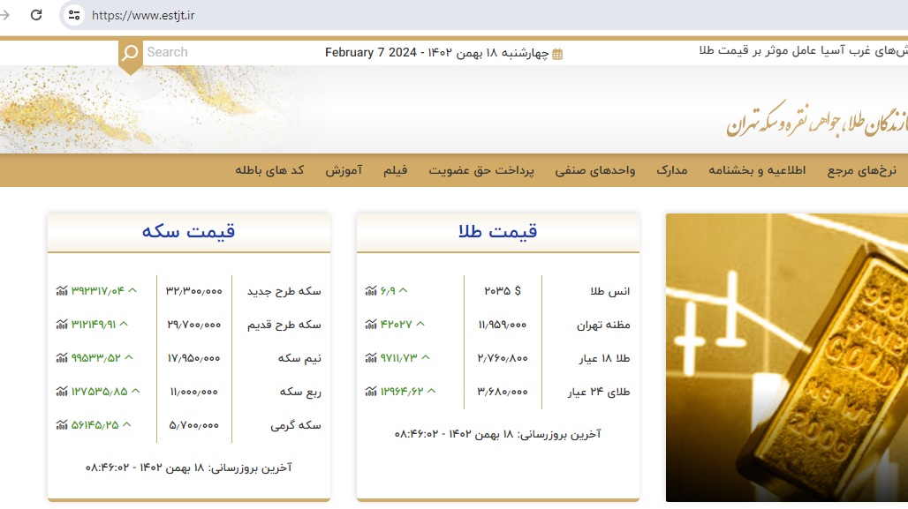Open chart icon for سکه گرمی row
Image resolution: width=908 pixels, height=509 pixels.
(x=62, y=425)
